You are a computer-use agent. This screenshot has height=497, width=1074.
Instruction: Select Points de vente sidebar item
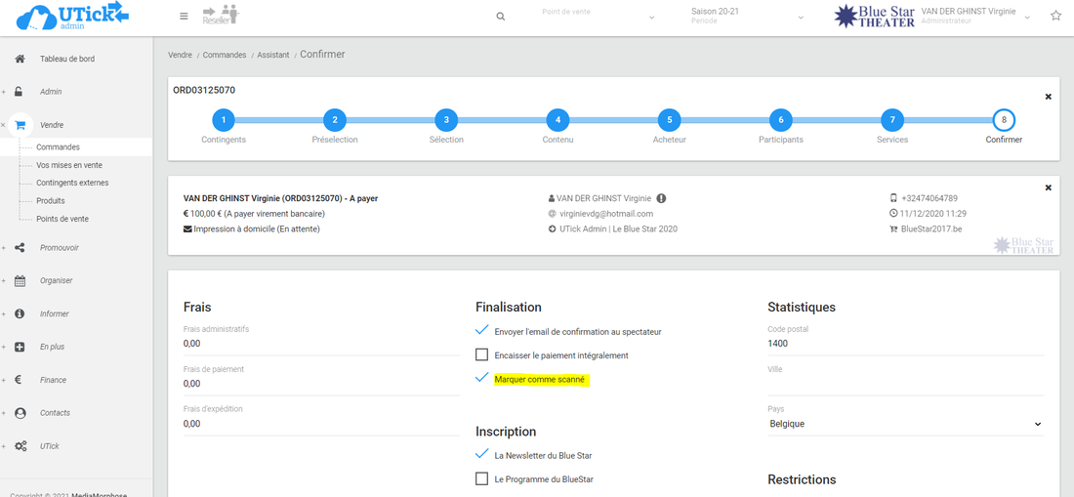tap(62, 219)
